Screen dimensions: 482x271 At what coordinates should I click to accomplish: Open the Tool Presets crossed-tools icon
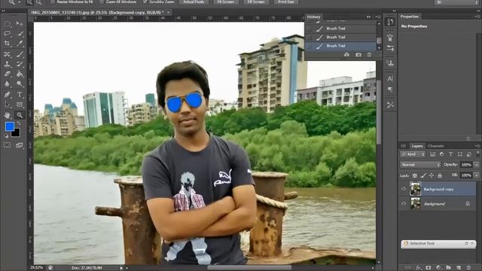coord(390,105)
